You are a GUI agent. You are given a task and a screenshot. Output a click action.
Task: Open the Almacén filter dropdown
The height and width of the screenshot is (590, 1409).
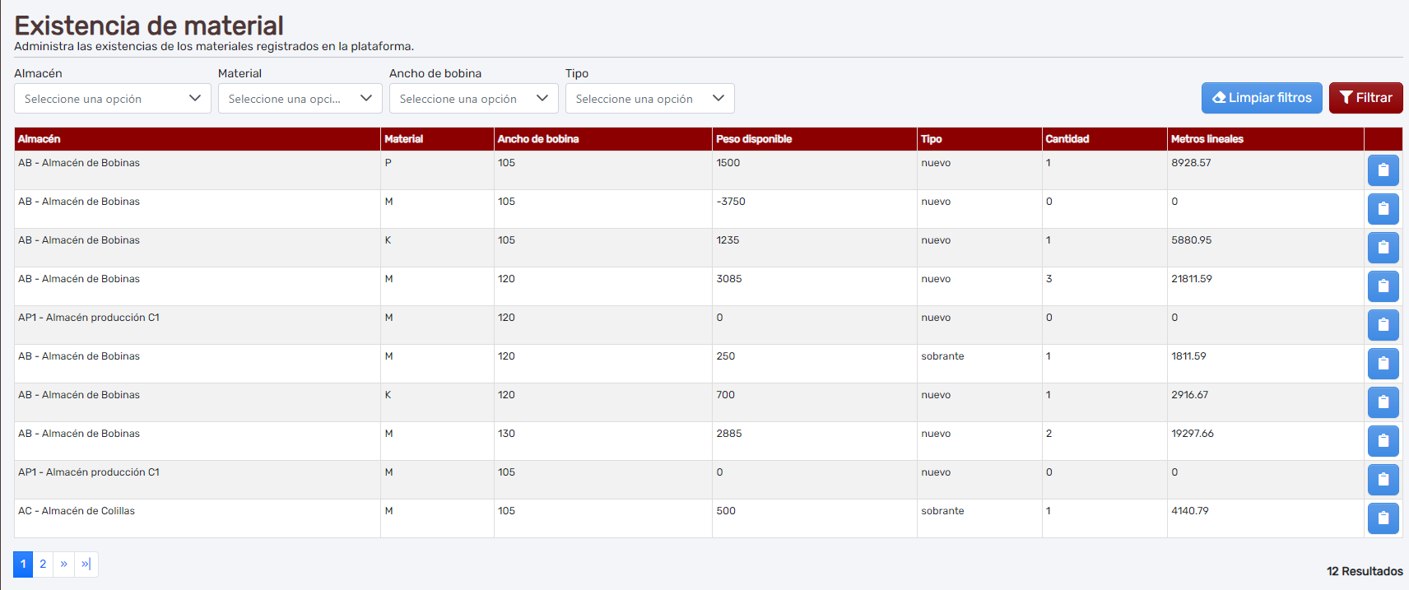[112, 99]
